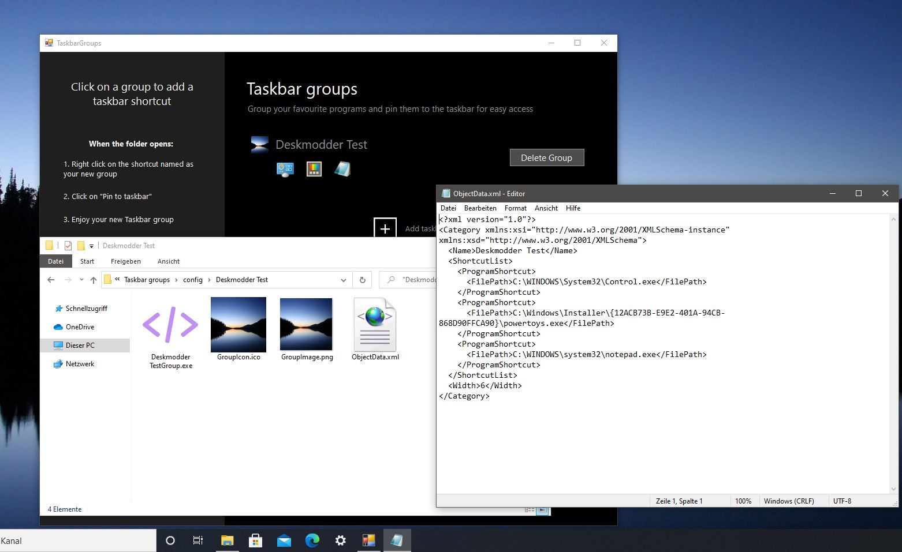Click Taskbar groups in the breadcrumb path
The image size is (902, 552).
pyautogui.click(x=147, y=280)
